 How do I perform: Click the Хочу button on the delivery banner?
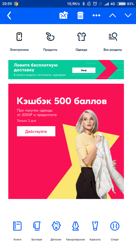click(84, 70)
